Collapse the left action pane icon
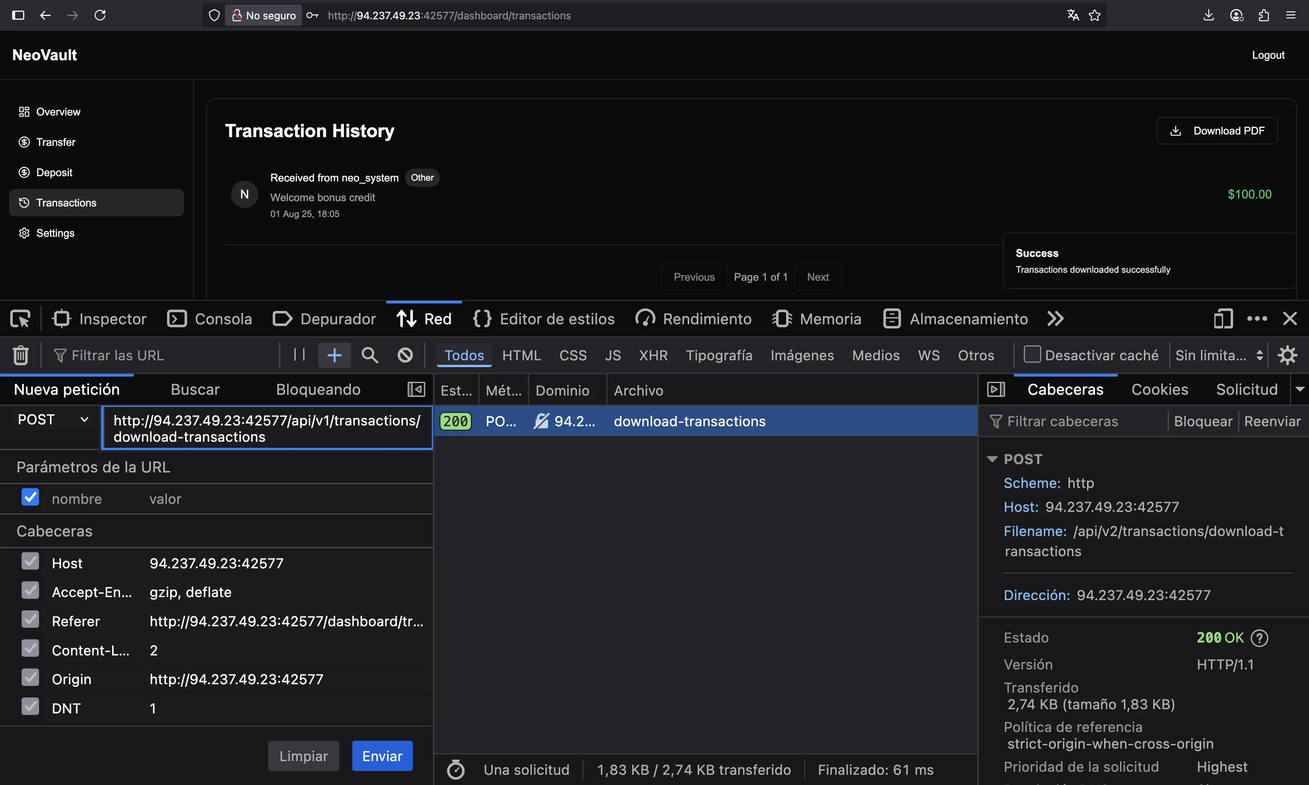The image size is (1309, 785). [x=416, y=390]
